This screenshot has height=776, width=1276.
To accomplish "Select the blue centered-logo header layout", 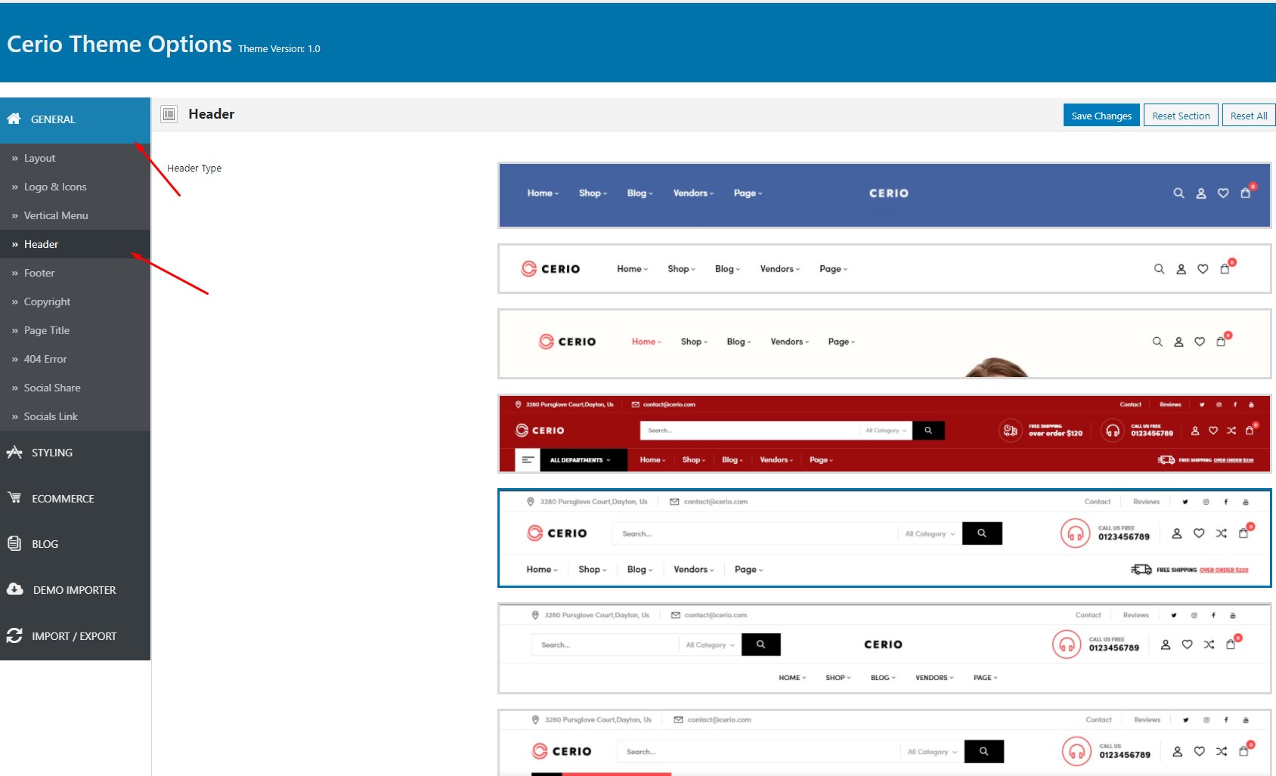I will click(x=884, y=195).
